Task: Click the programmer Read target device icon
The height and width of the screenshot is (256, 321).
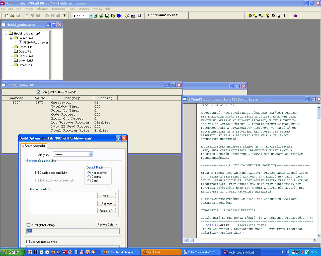Action: 255,15
